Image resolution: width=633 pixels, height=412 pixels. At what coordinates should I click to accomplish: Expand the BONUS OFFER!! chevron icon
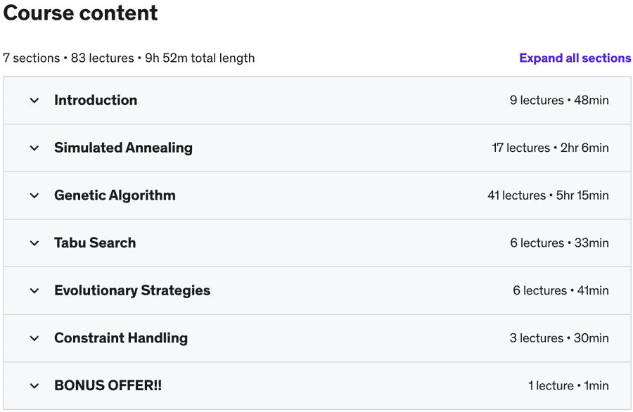point(34,386)
